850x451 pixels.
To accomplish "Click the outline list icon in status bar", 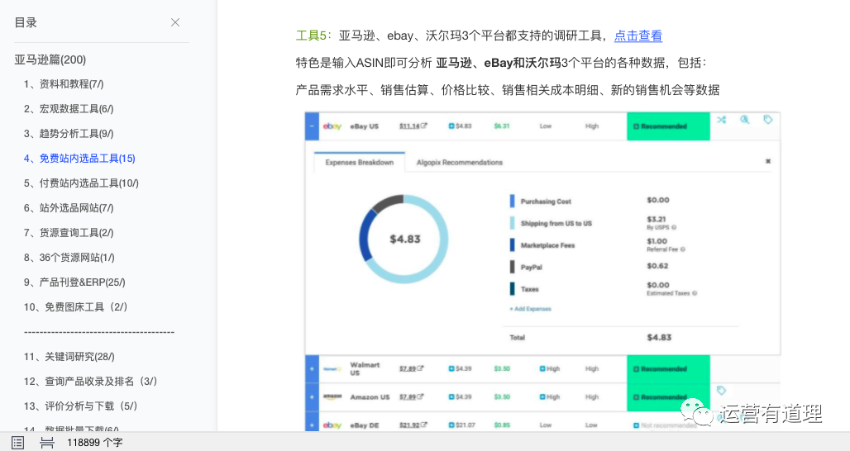I will (17, 442).
